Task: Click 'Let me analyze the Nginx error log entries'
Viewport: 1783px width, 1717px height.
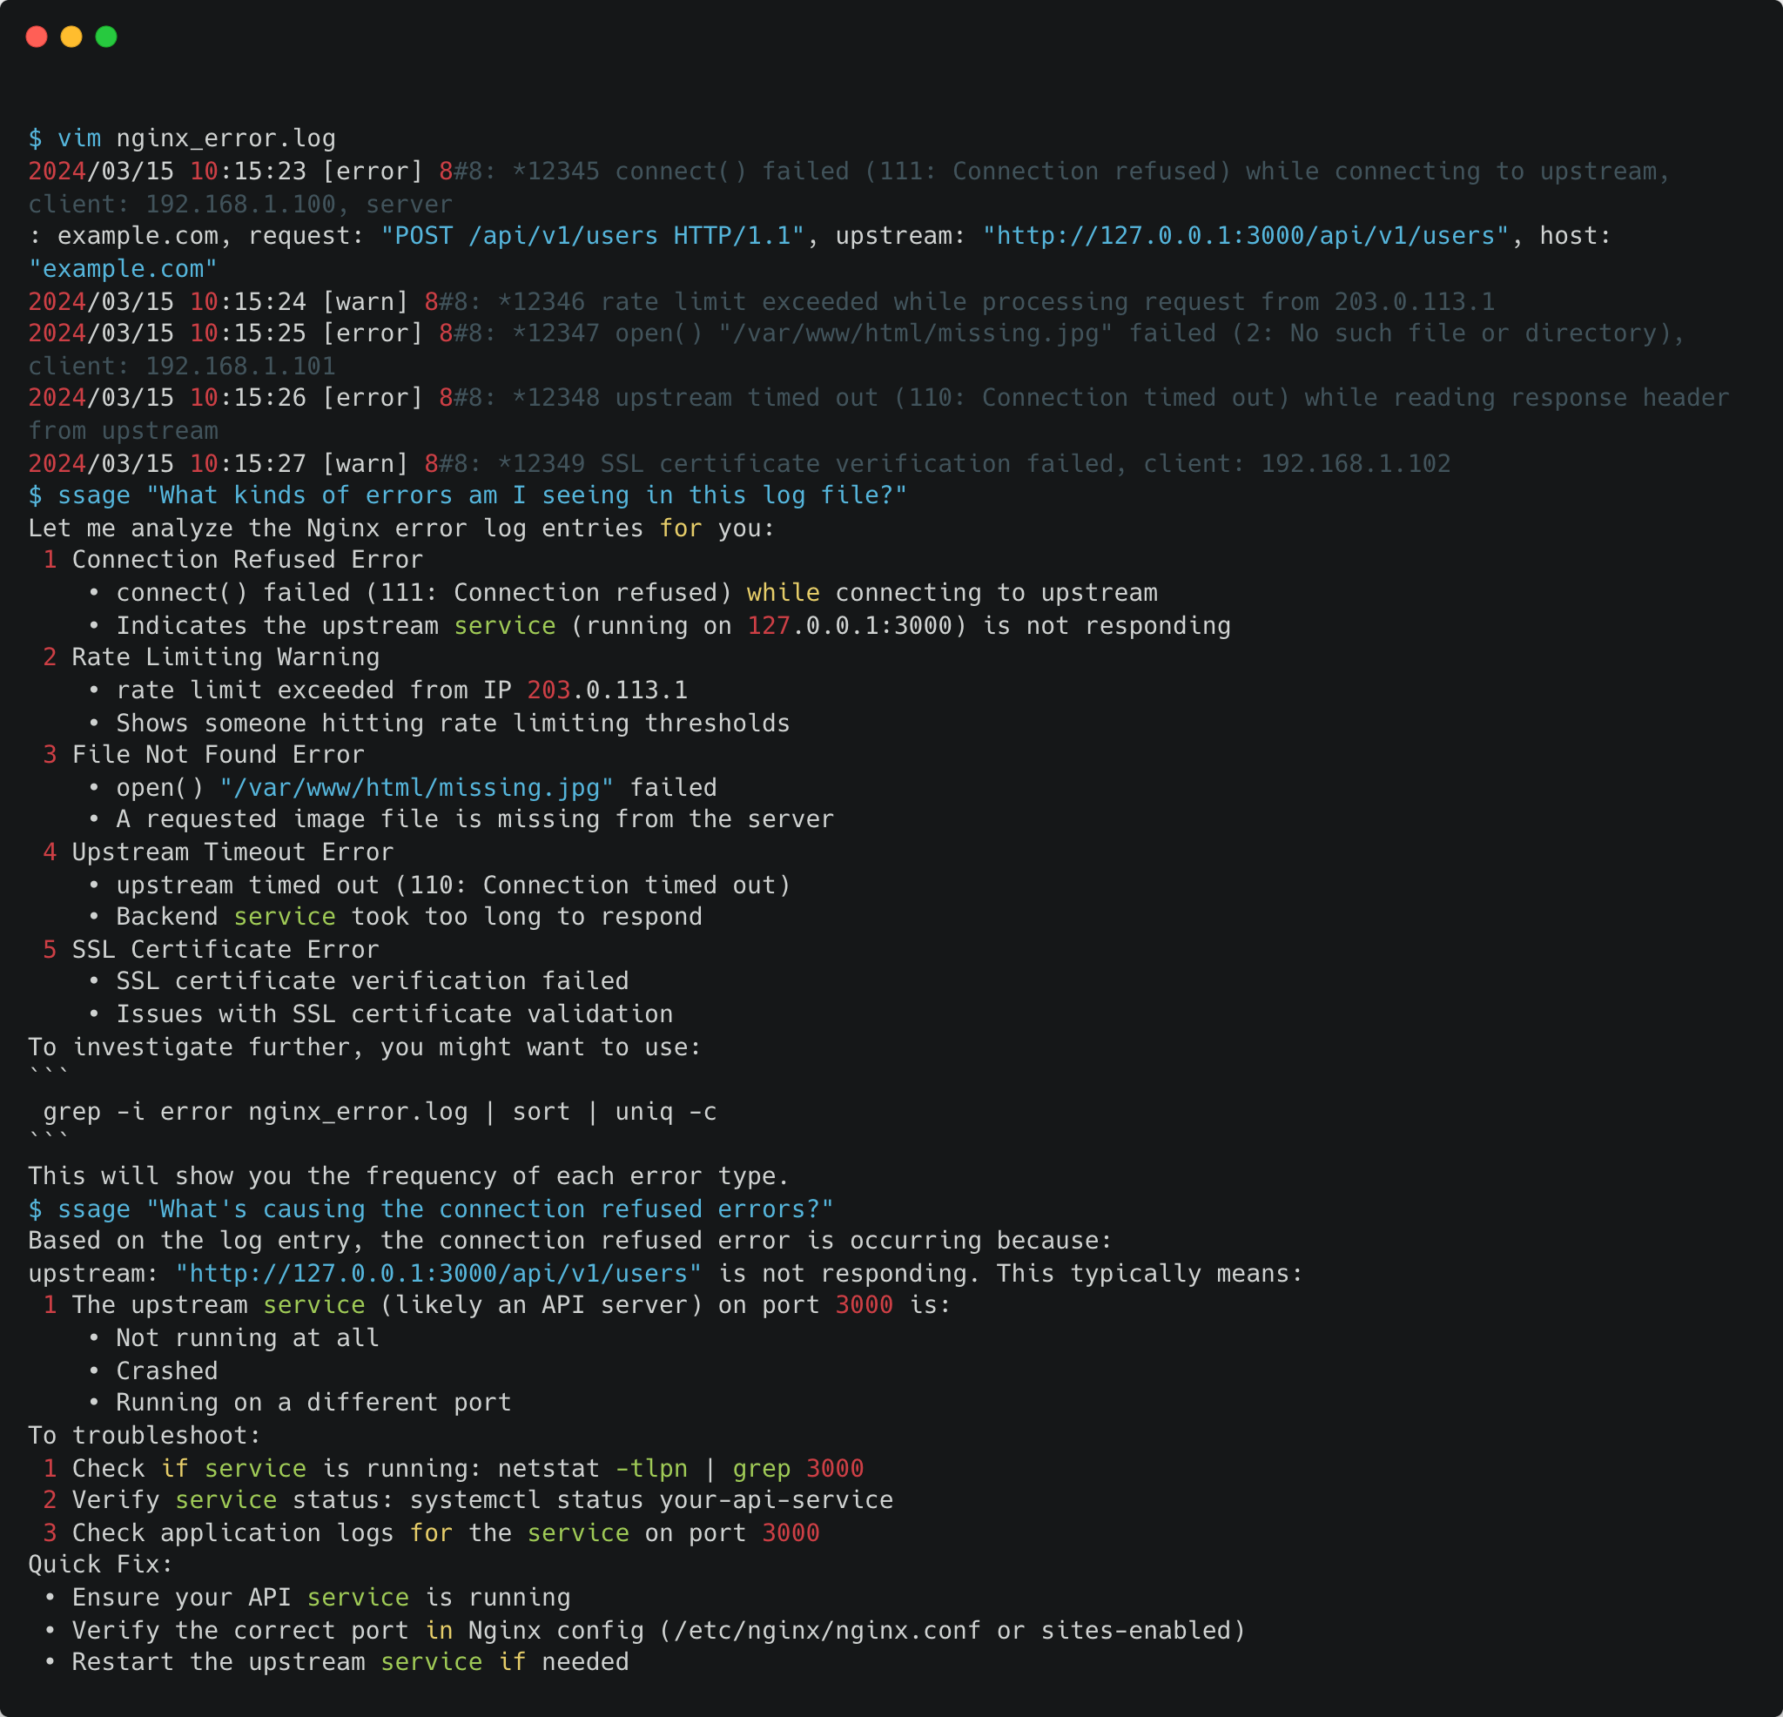Action: [401, 528]
